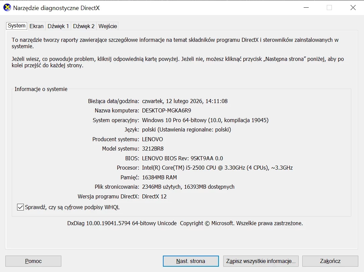Viewport: 364px width, 272px height.
Task: Click the computer name DESKTOP-MGKA6R9
Action: click(167, 110)
